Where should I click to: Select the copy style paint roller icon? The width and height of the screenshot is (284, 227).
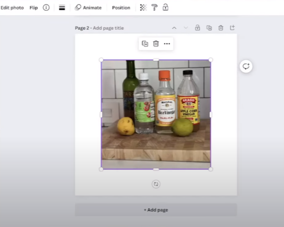coord(154,7)
